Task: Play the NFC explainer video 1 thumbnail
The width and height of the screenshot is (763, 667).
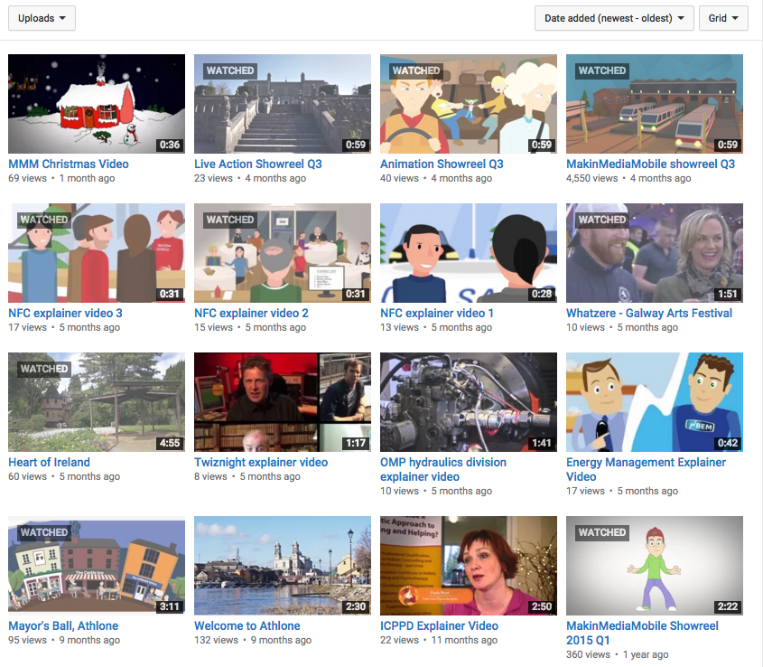Action: tap(468, 253)
